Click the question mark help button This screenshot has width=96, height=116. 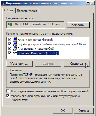(88, 3)
